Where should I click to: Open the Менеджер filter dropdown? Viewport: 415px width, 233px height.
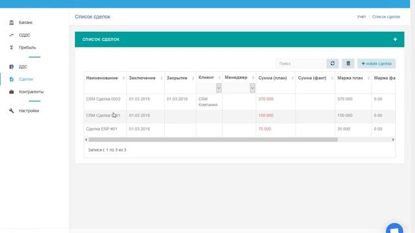tap(252, 88)
